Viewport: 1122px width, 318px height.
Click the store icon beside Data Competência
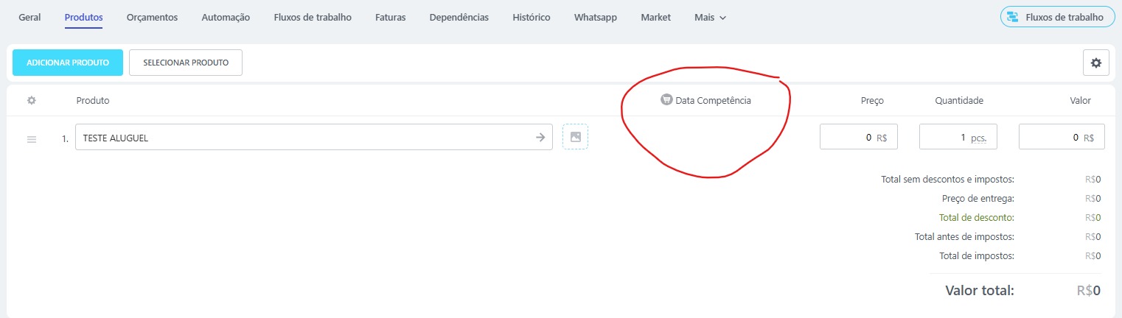[x=666, y=100]
